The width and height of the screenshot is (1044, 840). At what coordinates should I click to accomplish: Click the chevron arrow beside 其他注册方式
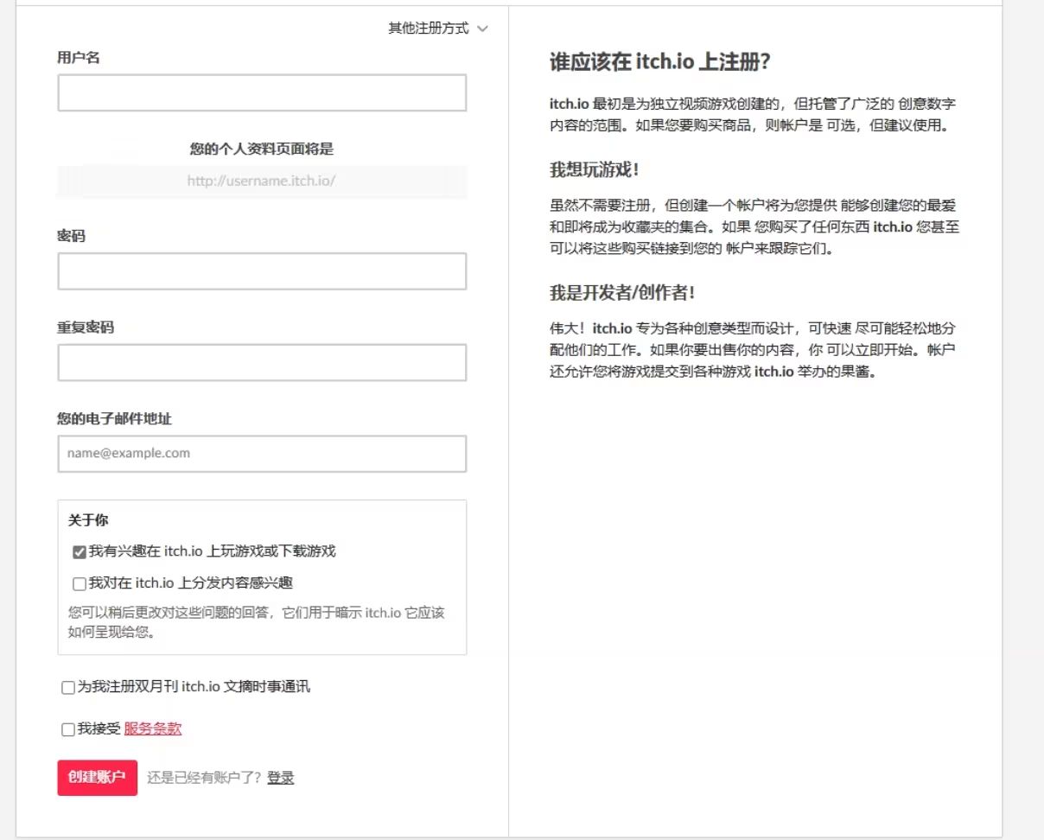(x=482, y=29)
